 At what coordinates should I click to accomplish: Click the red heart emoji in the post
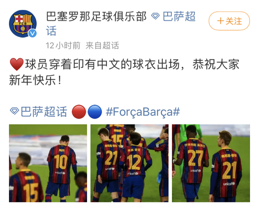(x=16, y=64)
